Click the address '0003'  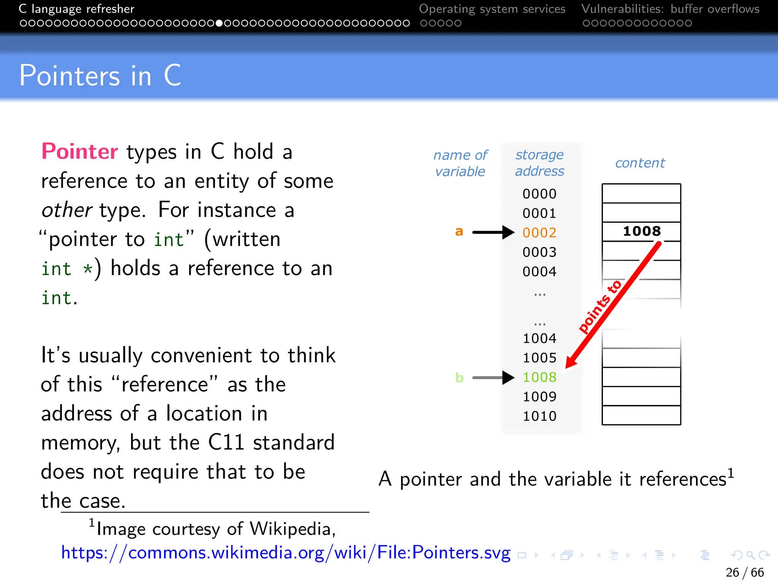539,252
